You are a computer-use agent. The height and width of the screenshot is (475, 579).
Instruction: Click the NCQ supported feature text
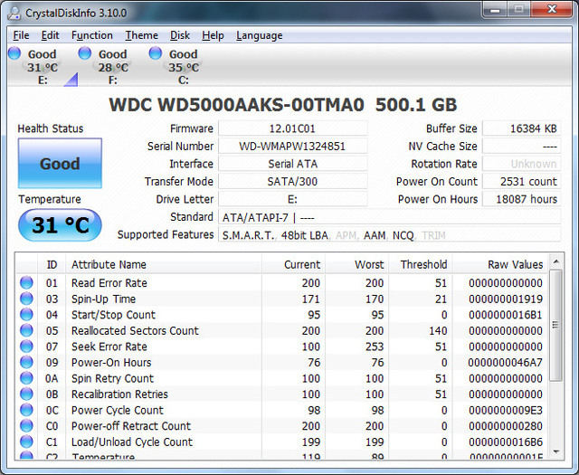(x=403, y=235)
